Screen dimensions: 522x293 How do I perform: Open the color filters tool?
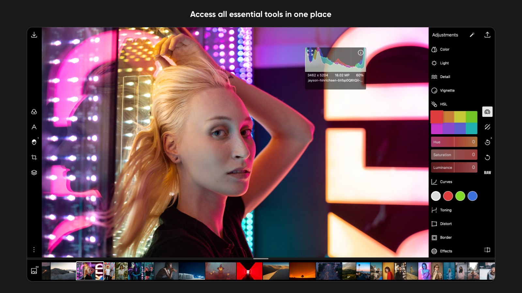click(x=34, y=112)
